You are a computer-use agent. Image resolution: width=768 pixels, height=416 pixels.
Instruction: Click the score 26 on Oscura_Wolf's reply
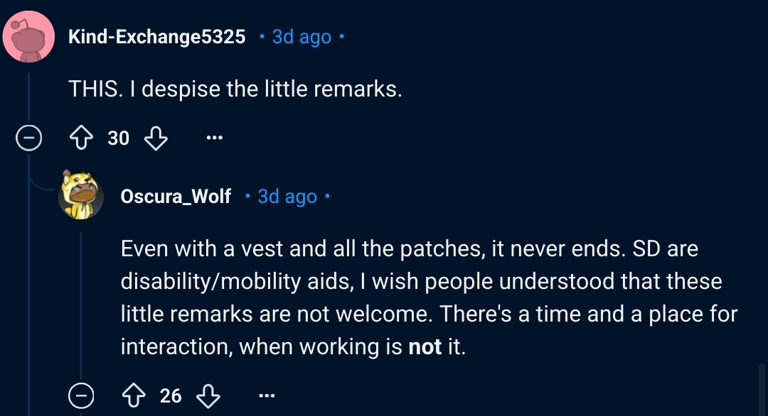171,395
